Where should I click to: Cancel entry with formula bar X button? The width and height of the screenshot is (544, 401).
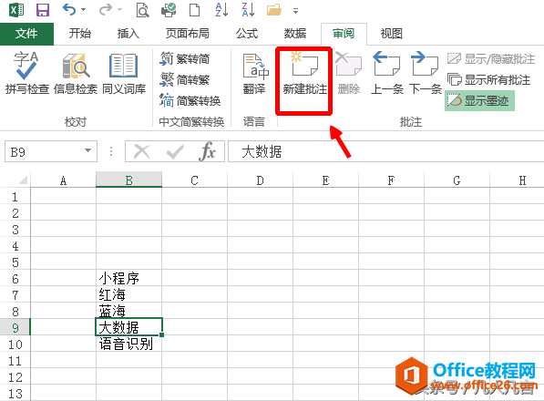[x=142, y=151]
